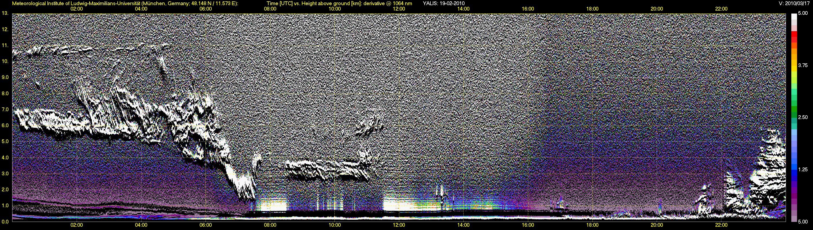
Task: Click the 9.0 height label on the y-axis
Action: [5, 77]
